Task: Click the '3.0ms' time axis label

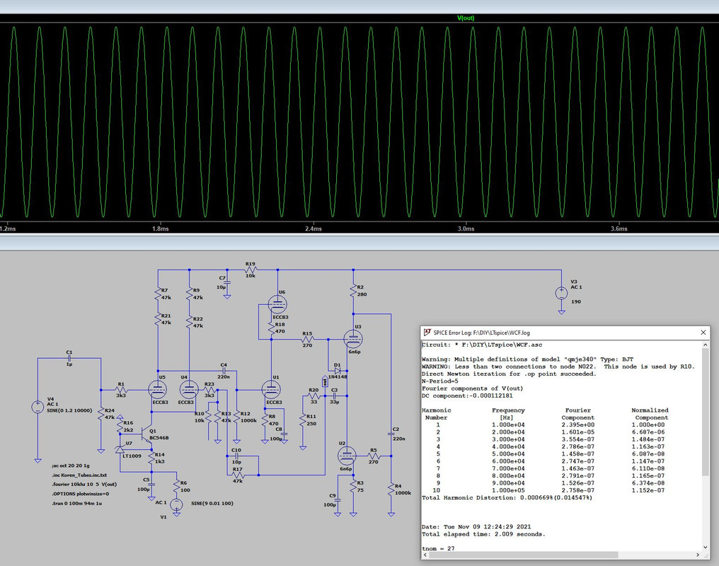Action: (x=466, y=229)
